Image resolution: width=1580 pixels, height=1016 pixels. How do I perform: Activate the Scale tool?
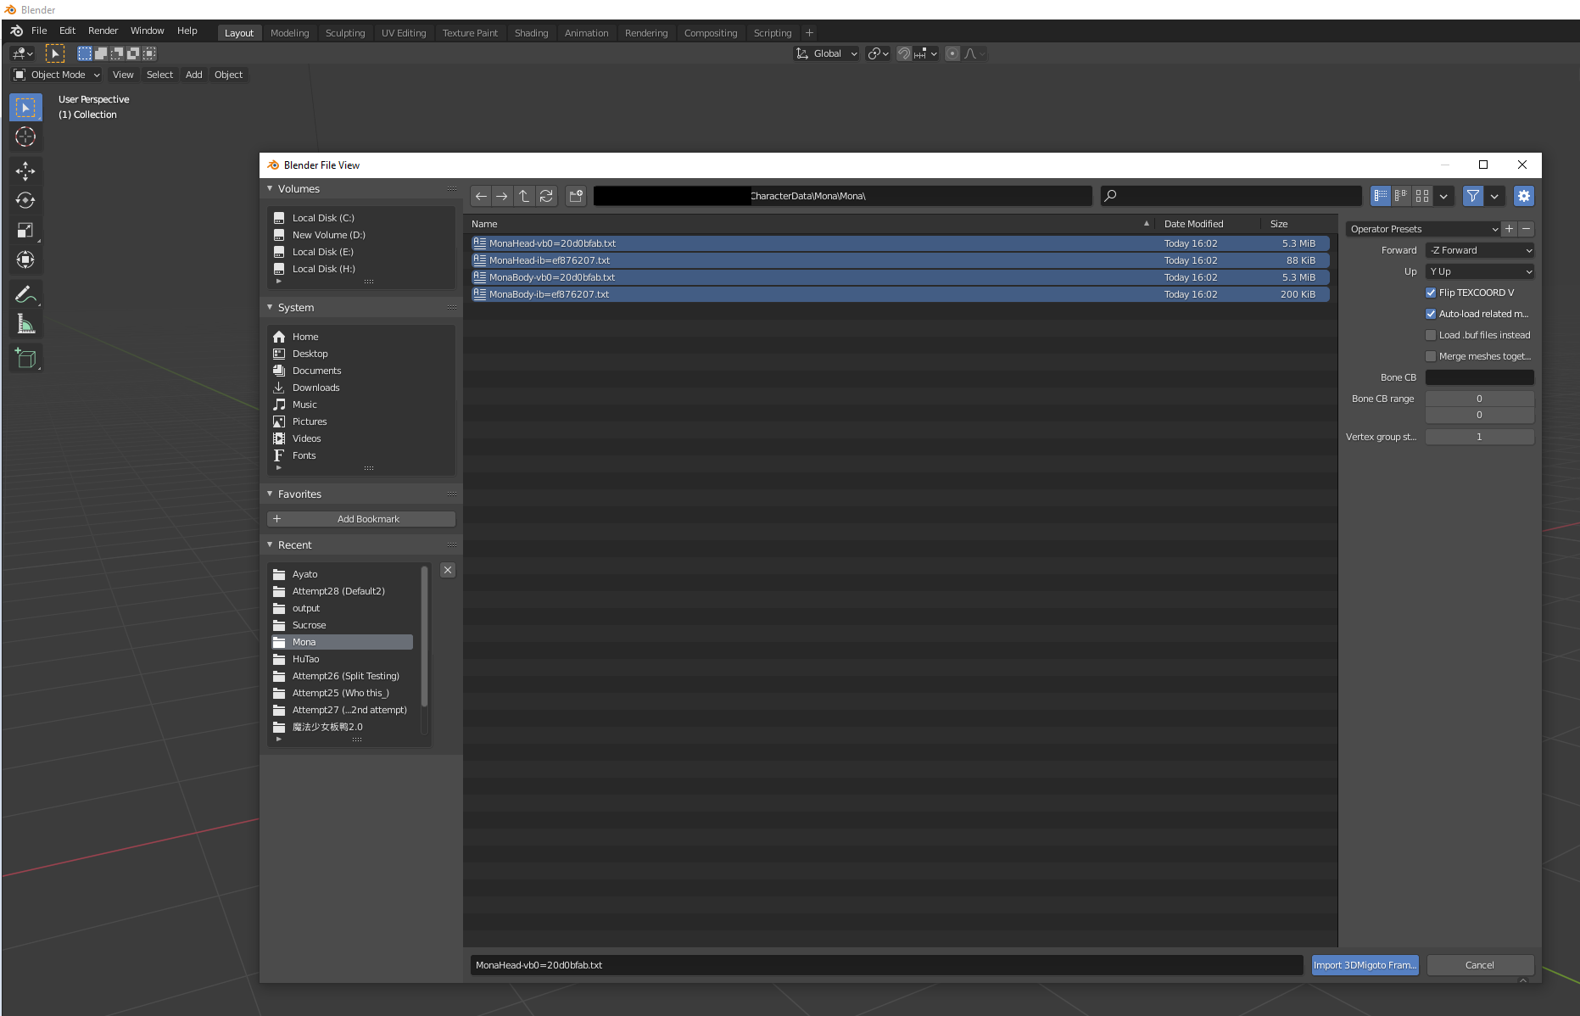point(25,231)
